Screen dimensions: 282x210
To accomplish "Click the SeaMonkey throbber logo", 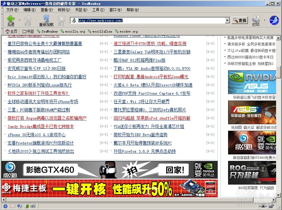I will (x=274, y=20).
